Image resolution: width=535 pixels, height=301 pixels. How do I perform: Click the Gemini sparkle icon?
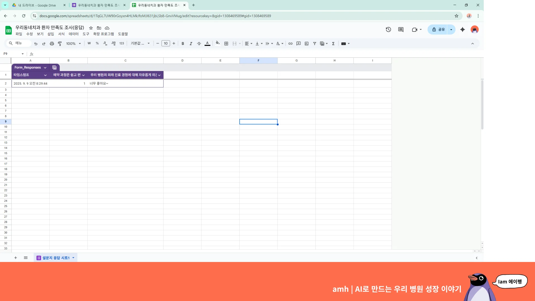point(463,30)
